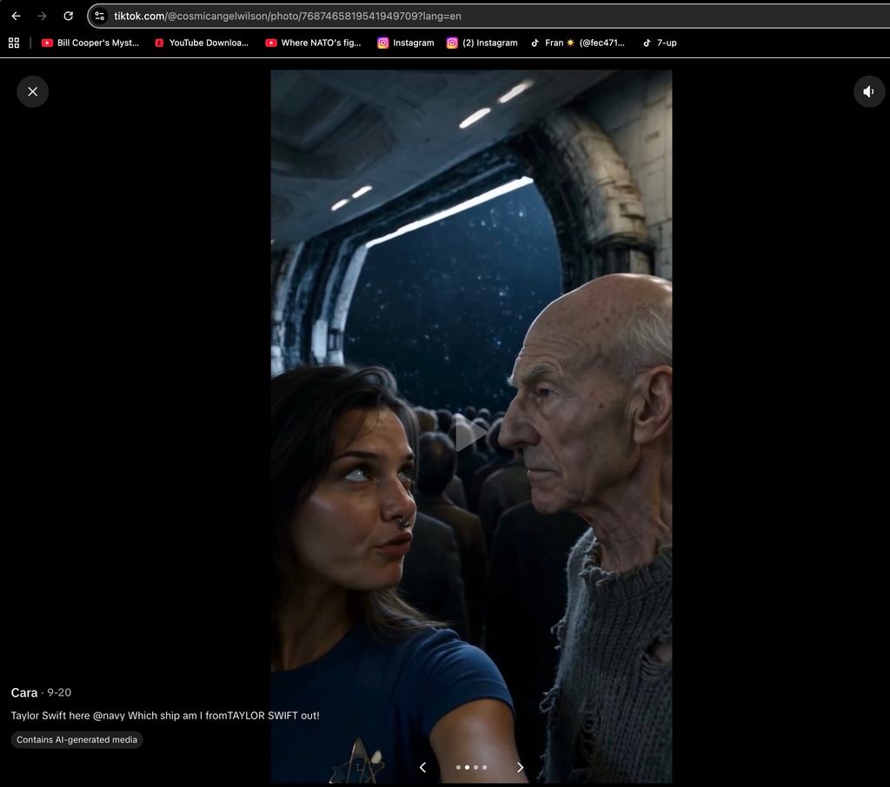Screen dimensions: 890x787
Task: Open the Fran (@fec471... TikTok bookmark
Action: [x=578, y=43]
